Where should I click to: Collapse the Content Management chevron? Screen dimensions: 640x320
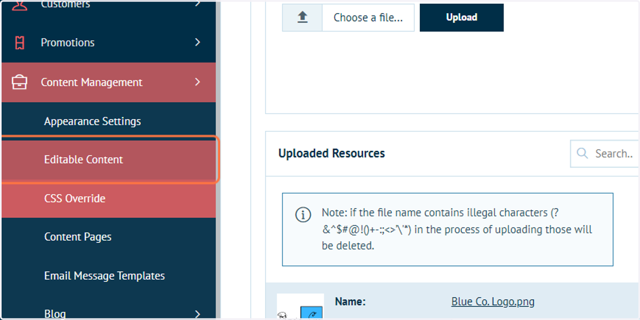[x=198, y=82]
